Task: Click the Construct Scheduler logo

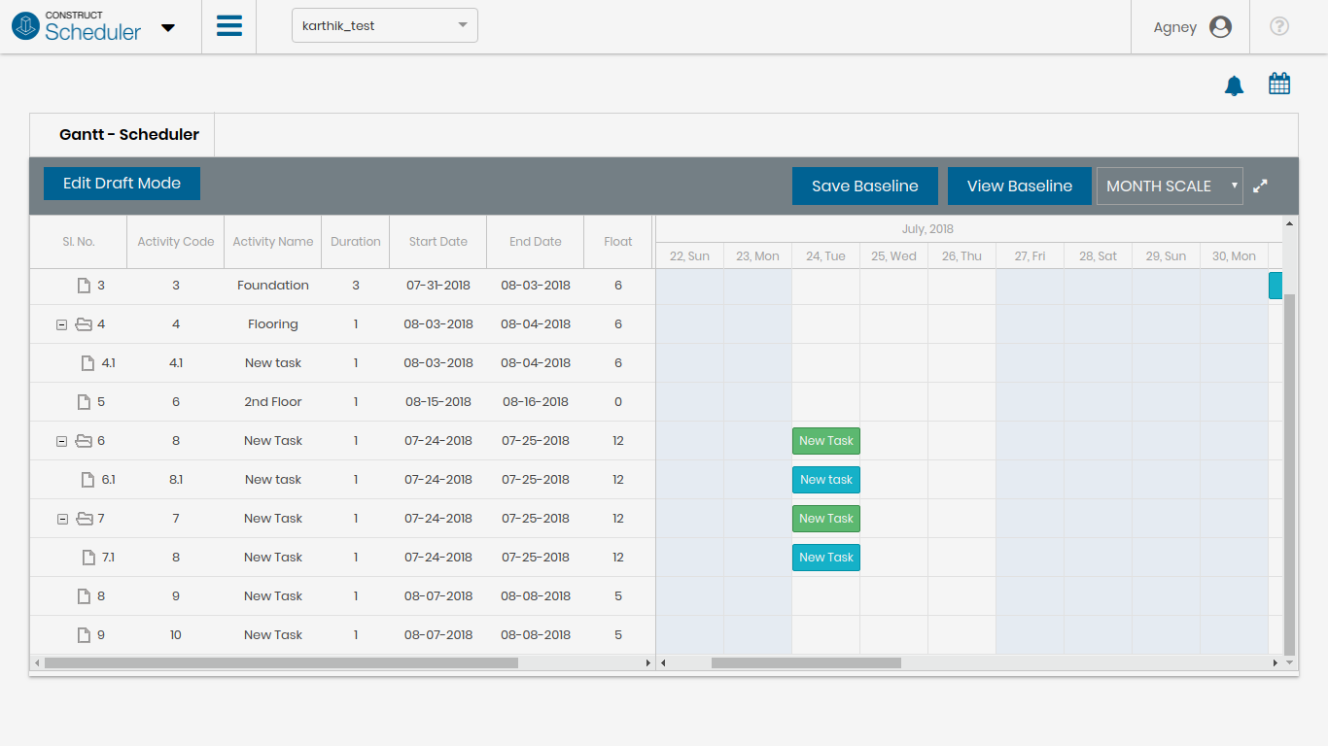Action: click(76, 26)
